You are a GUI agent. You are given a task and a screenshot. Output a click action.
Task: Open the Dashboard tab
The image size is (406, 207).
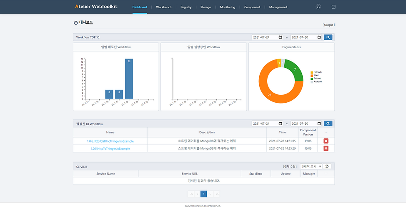(x=140, y=7)
